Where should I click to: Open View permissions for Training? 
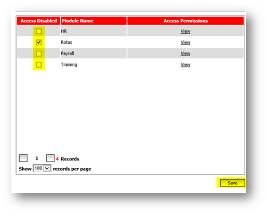coord(185,65)
